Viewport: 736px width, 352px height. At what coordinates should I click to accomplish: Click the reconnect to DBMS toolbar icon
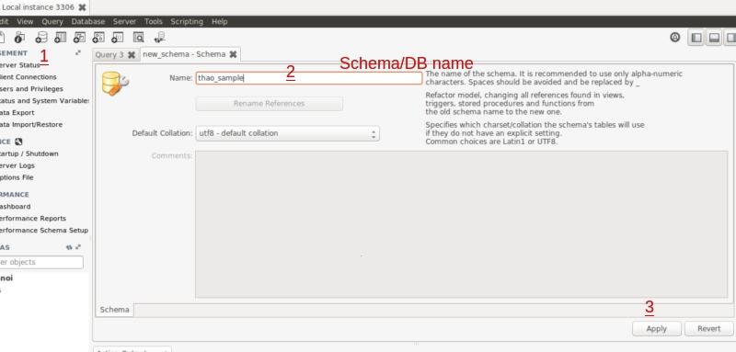pyautogui.click(x=160, y=37)
